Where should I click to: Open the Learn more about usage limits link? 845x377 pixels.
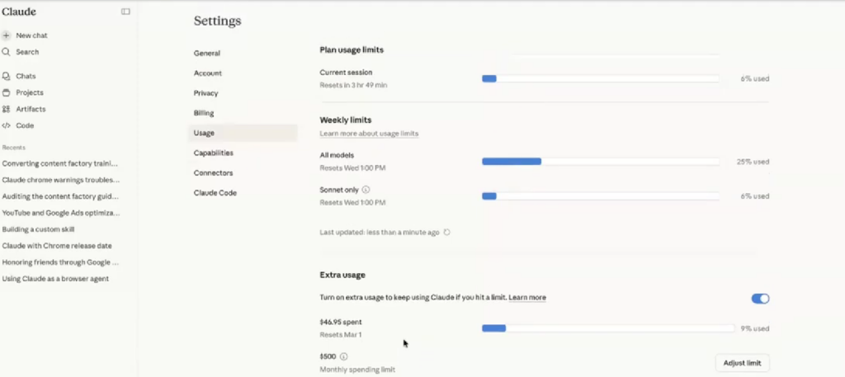click(x=369, y=134)
